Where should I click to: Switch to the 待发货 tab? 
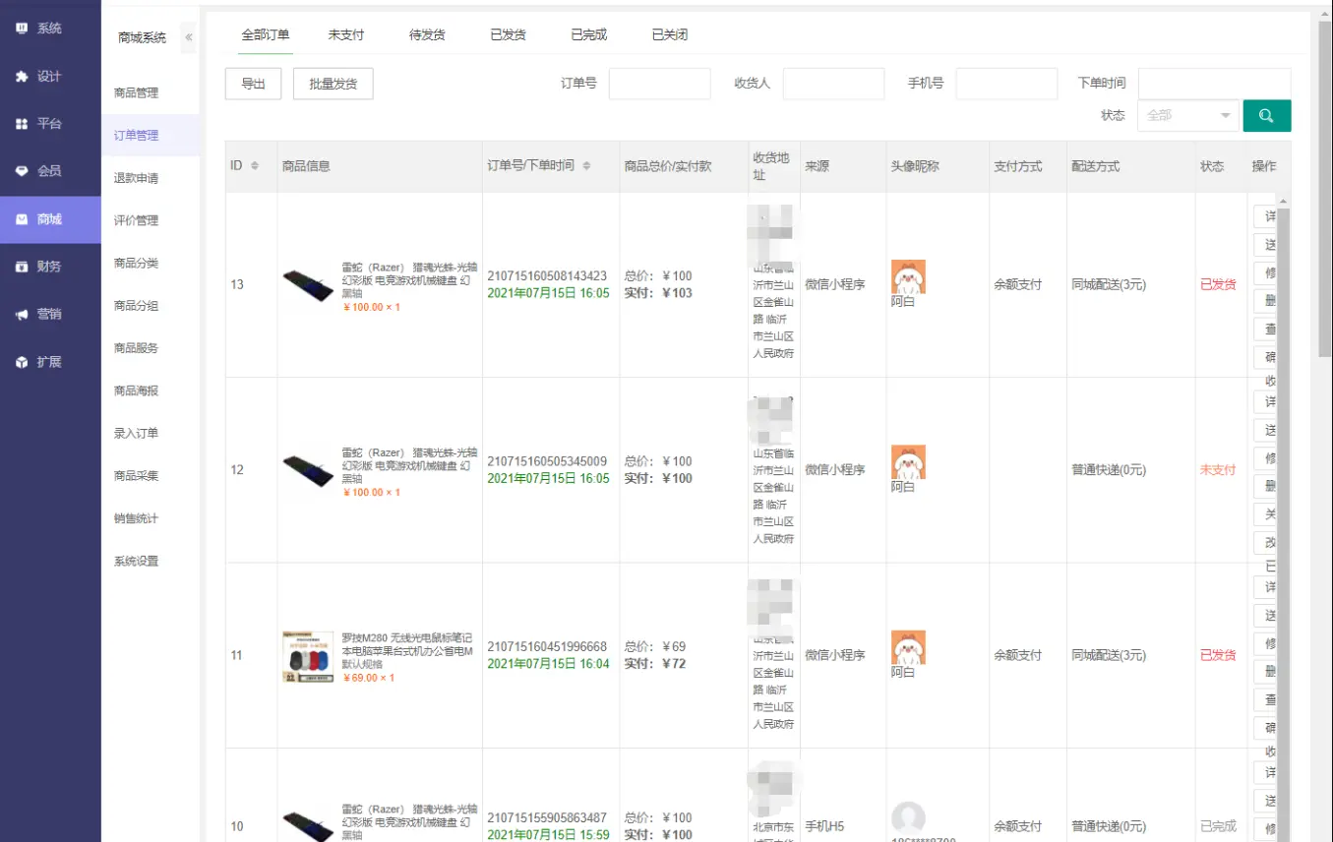tap(427, 34)
